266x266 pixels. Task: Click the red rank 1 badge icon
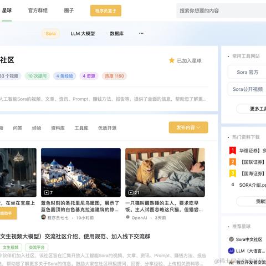click(x=233, y=150)
